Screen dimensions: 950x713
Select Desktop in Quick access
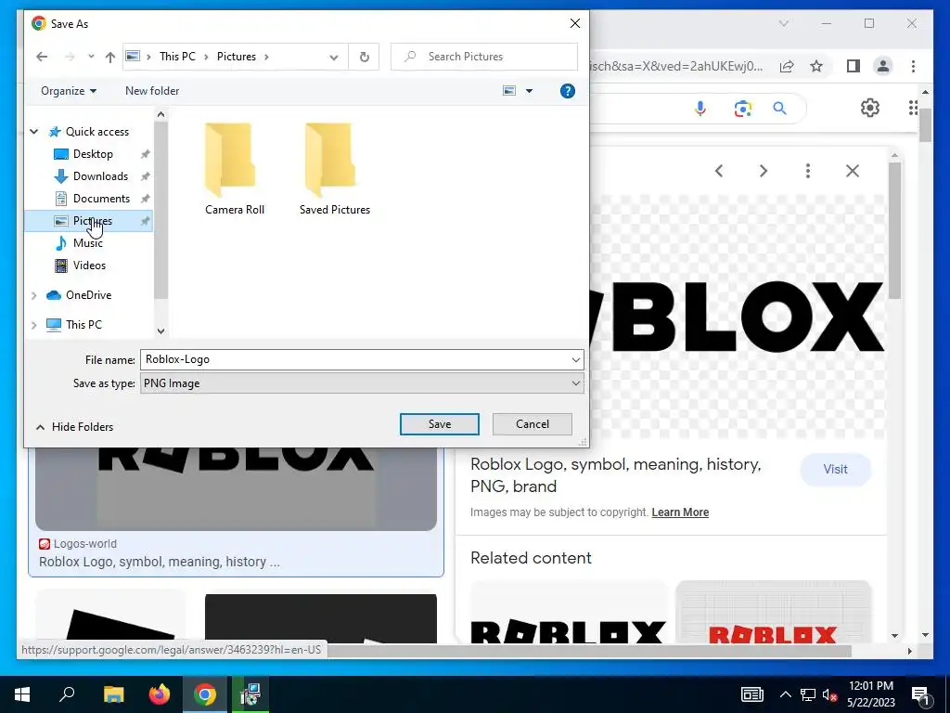[93, 154]
